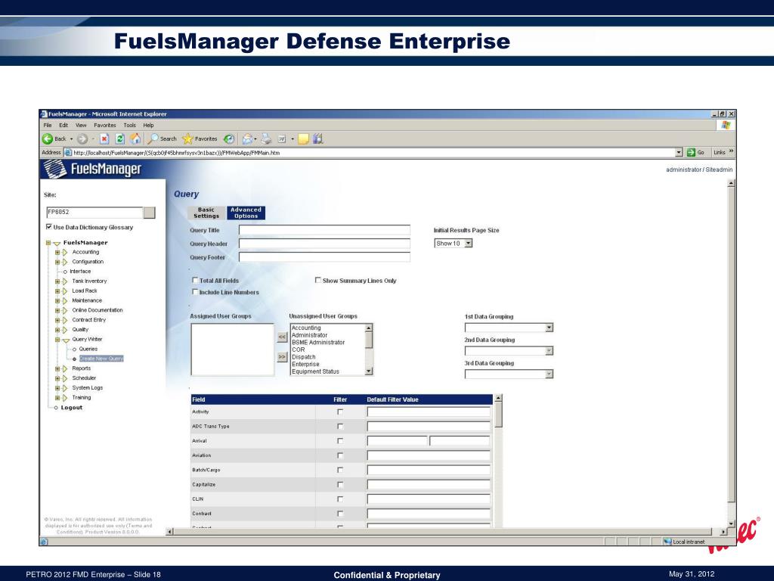Open the address bar dropdown arrow
Screen dimensions: 774x581
pos(679,152)
